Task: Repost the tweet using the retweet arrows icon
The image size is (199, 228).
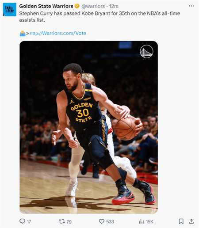Action: 62,221
